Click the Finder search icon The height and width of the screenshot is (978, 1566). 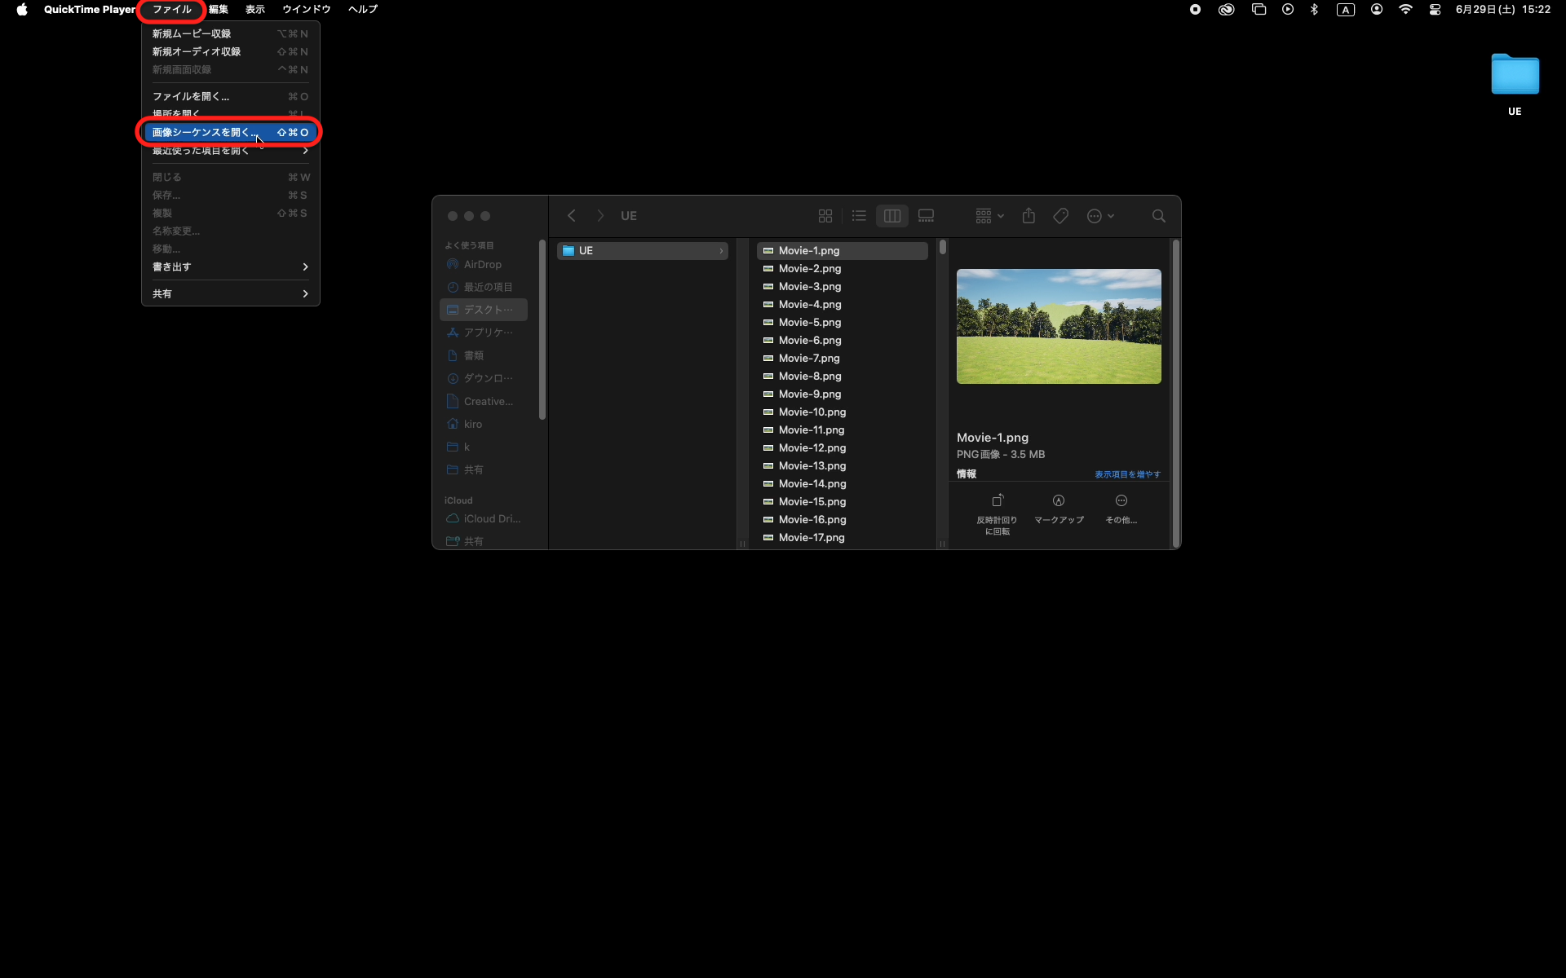point(1159,216)
